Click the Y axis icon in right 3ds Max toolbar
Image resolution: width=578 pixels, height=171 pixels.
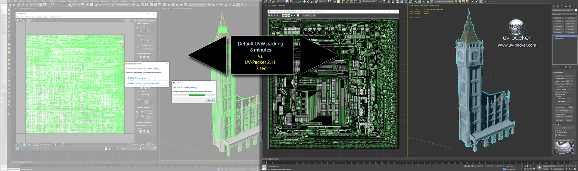pos(477,2)
